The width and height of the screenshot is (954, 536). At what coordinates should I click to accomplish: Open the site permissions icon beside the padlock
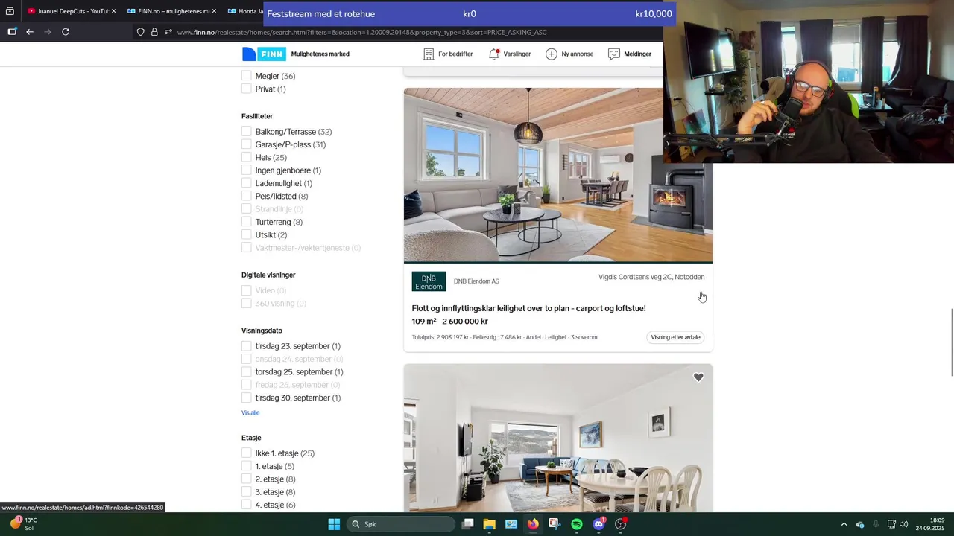click(168, 32)
